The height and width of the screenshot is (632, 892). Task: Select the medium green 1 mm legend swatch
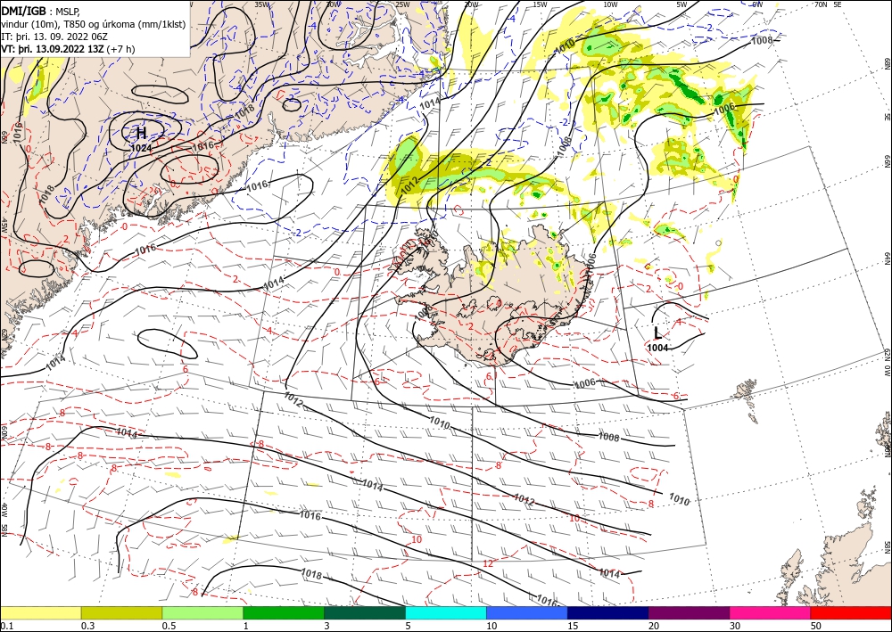(284, 612)
